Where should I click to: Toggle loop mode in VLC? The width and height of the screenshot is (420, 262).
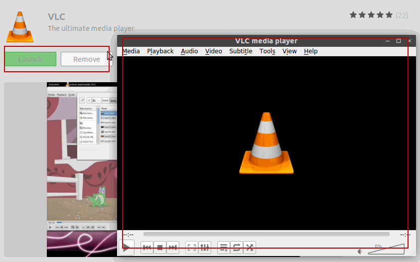[x=237, y=247]
